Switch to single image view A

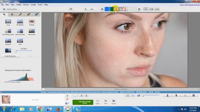coord(146,9)
